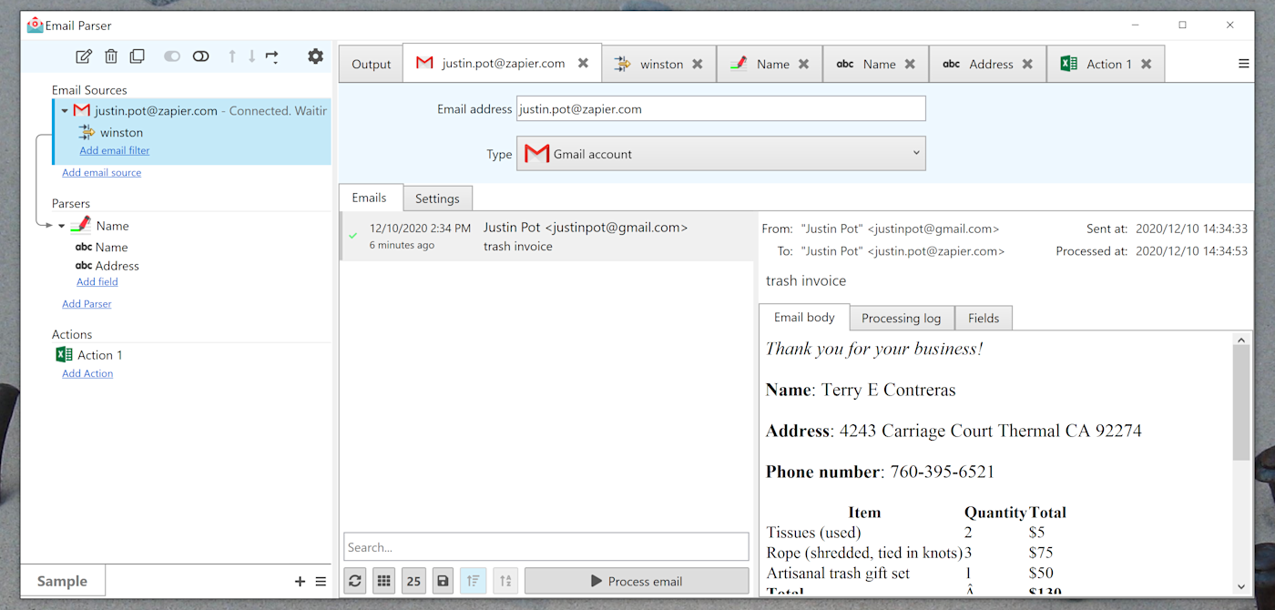Screen dimensions: 1275x610
Task: Click the Excel icon beside Action 1 in tree
Action: pos(64,355)
